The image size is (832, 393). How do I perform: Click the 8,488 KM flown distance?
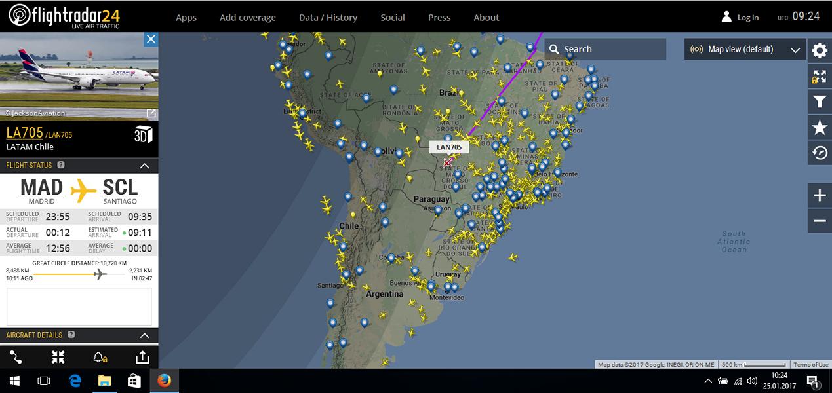tap(18, 270)
